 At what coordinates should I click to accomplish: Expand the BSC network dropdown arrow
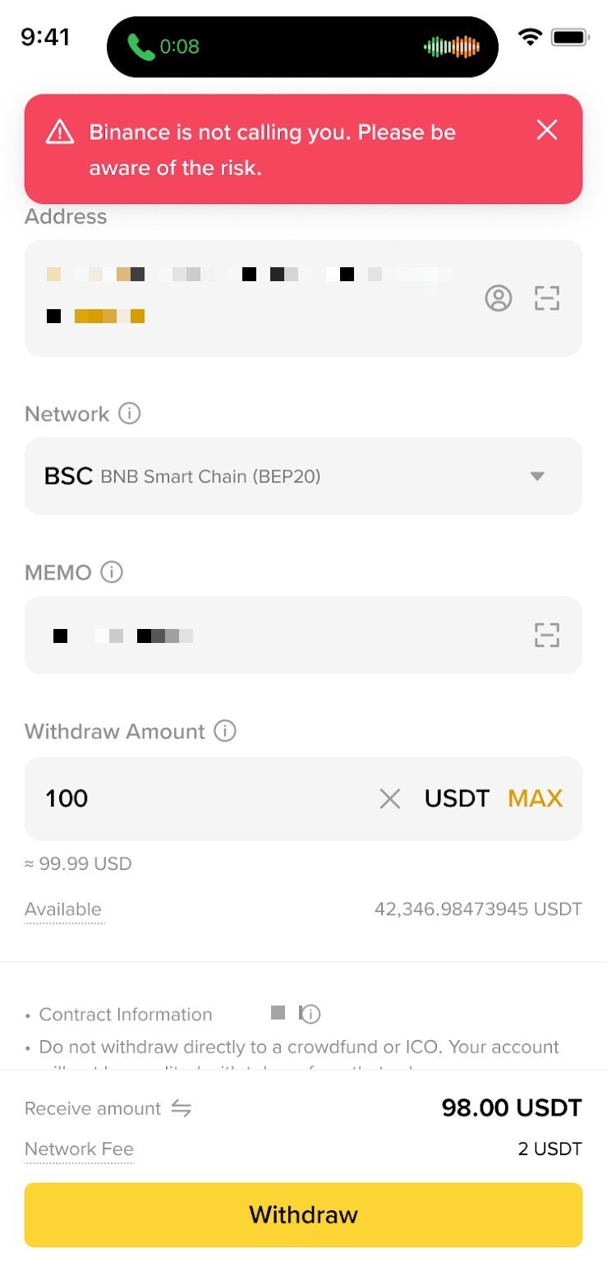coord(537,476)
